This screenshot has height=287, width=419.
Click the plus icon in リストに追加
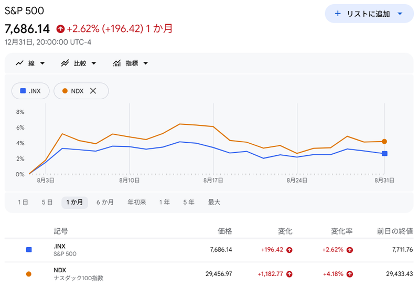(338, 13)
